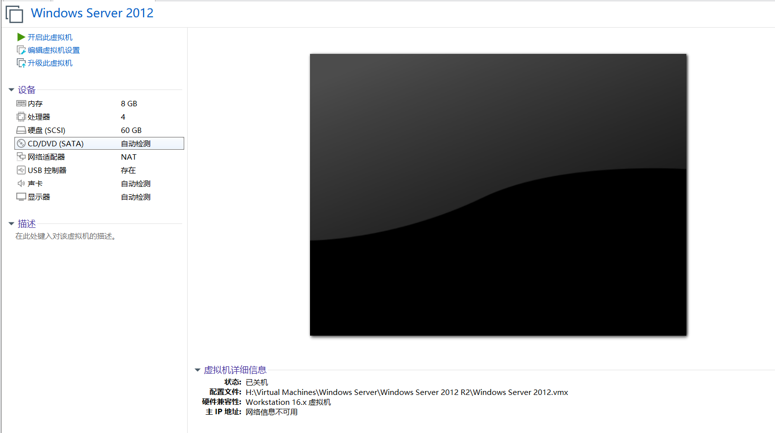Click 自动检测 value in the CD/DVD row
This screenshot has height=433, width=775.
[x=136, y=143]
